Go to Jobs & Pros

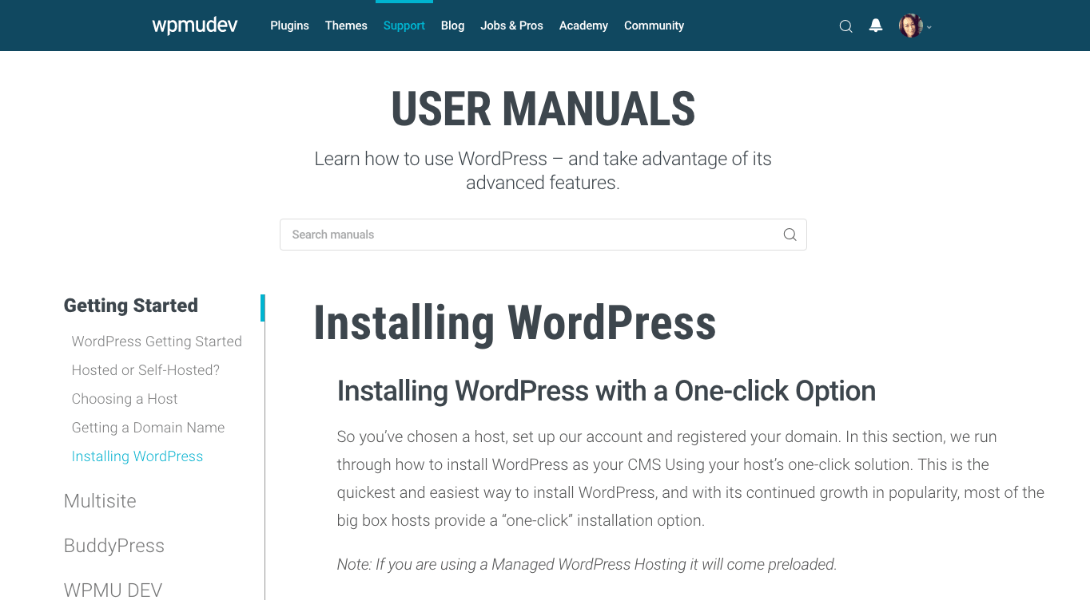point(511,26)
